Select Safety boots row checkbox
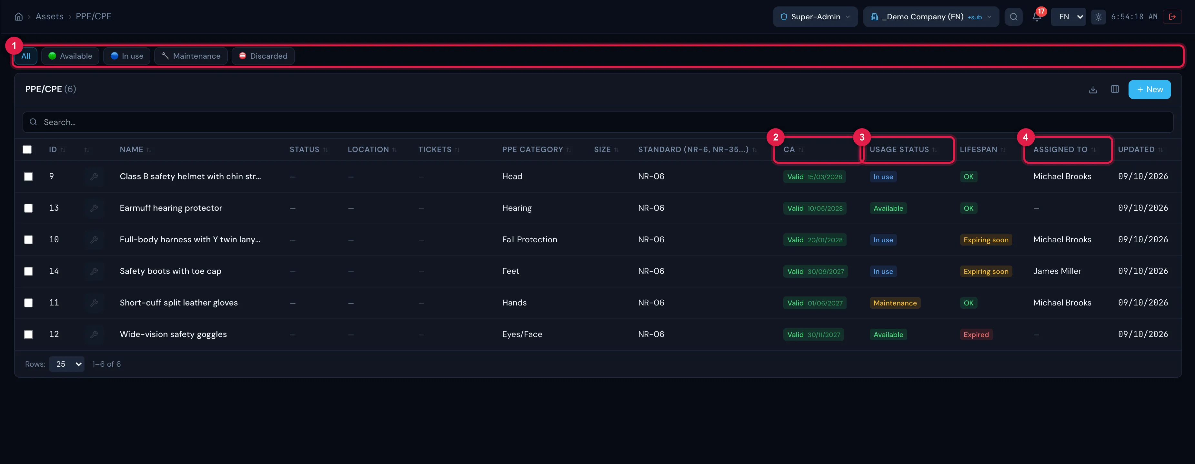This screenshot has width=1195, height=464. [28, 271]
